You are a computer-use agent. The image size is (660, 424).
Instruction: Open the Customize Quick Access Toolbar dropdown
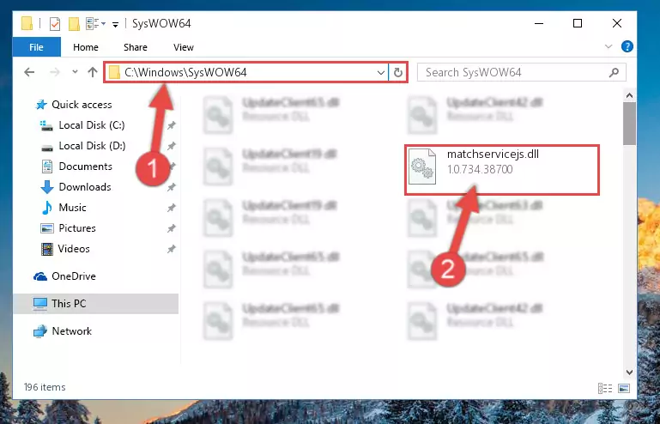[115, 24]
